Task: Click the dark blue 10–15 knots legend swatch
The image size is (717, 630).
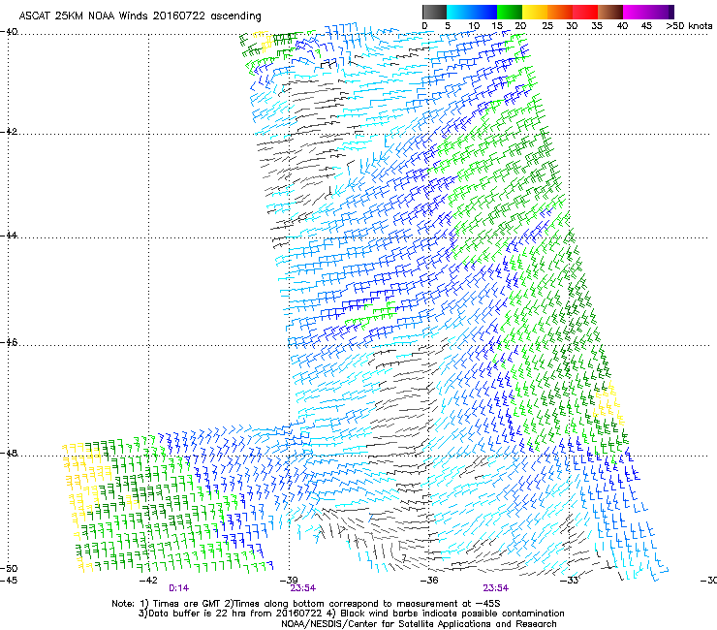Action: coord(484,12)
